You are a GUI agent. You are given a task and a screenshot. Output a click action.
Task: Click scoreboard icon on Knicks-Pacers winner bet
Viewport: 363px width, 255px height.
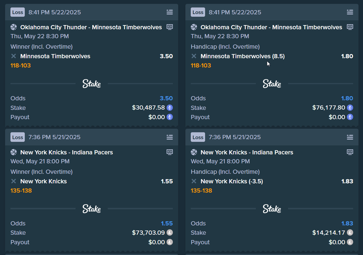point(170,152)
